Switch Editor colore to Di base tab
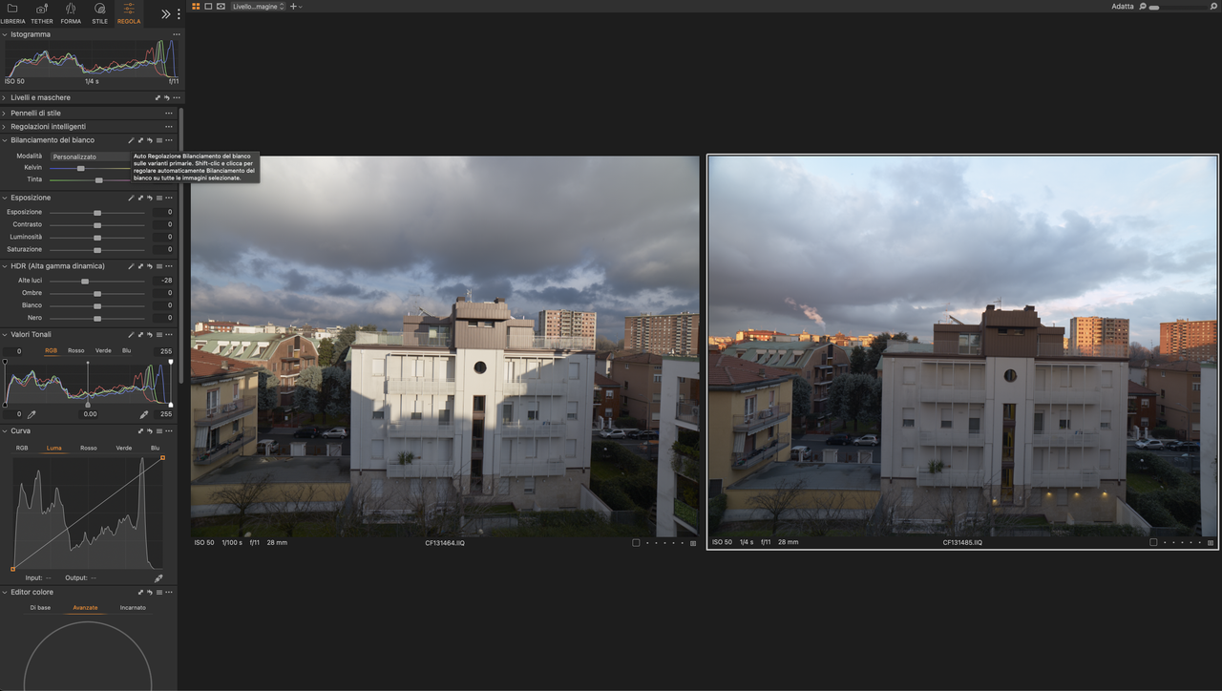This screenshot has width=1222, height=691. click(40, 608)
